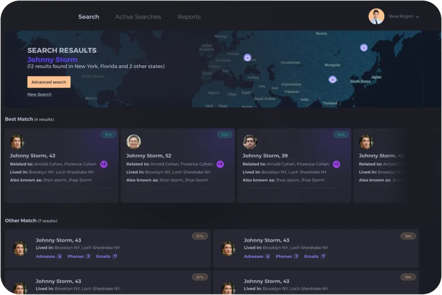The width and height of the screenshot is (442, 295).
Task: Click the avatar beside the 78% card's Adresses link
Action: point(228,248)
